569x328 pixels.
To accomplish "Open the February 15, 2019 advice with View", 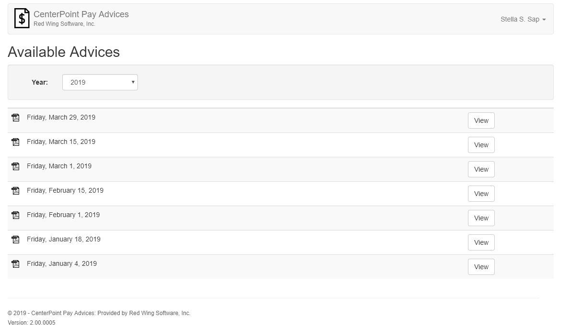I will click(481, 194).
